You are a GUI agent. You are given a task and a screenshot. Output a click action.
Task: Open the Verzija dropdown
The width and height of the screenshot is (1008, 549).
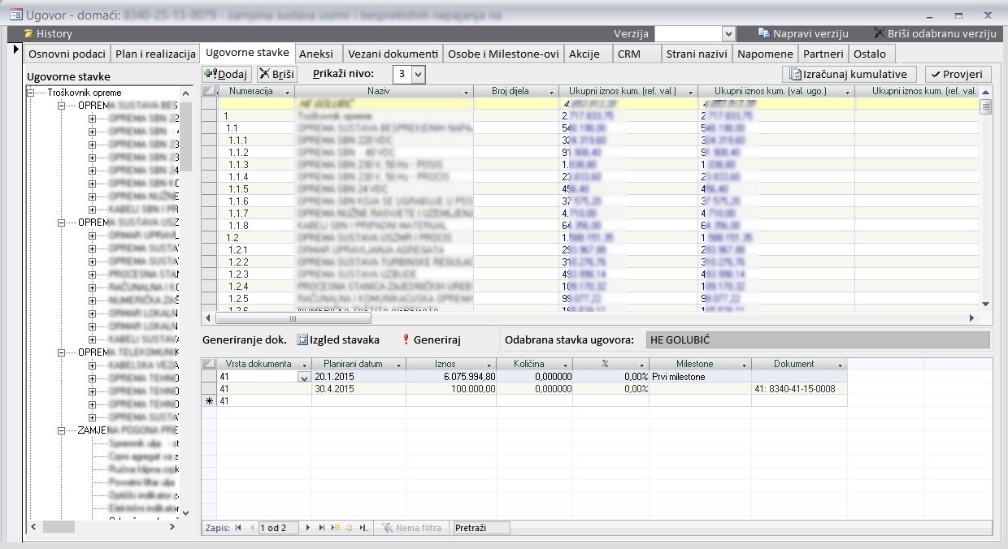728,33
